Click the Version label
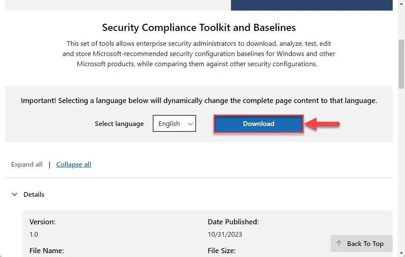The width and height of the screenshot is (405, 257). pyautogui.click(x=43, y=222)
